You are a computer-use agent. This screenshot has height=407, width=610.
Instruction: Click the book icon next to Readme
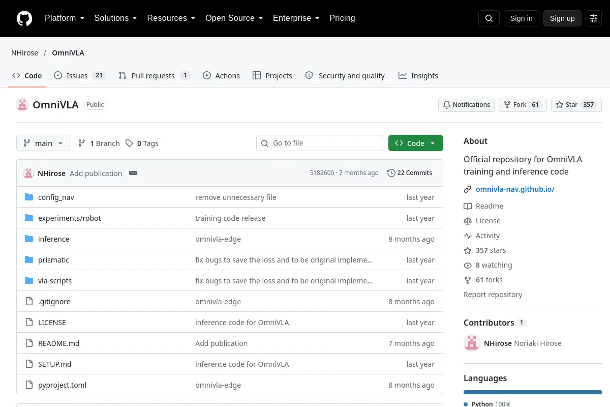[x=468, y=206]
